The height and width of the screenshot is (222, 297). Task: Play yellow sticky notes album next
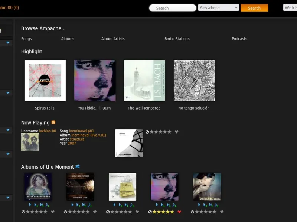click(x=126, y=205)
